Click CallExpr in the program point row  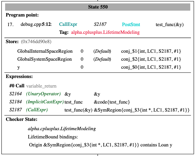(x=68, y=24)
